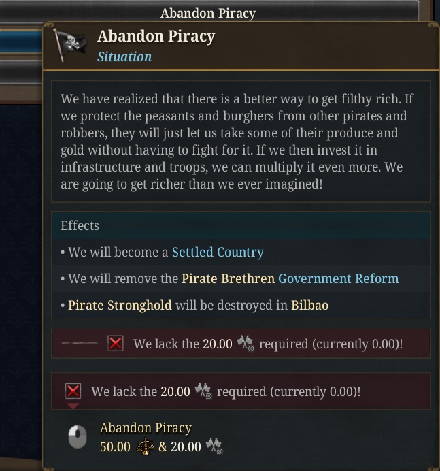Click crossed flags icon in second lack warning

pyautogui.click(x=203, y=391)
